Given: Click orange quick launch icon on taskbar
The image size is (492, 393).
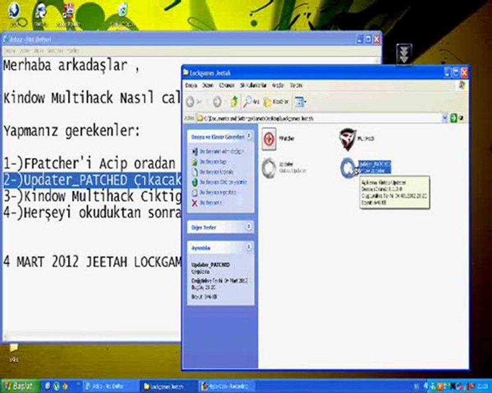Looking at the screenshot, I should pyautogui.click(x=65, y=386).
